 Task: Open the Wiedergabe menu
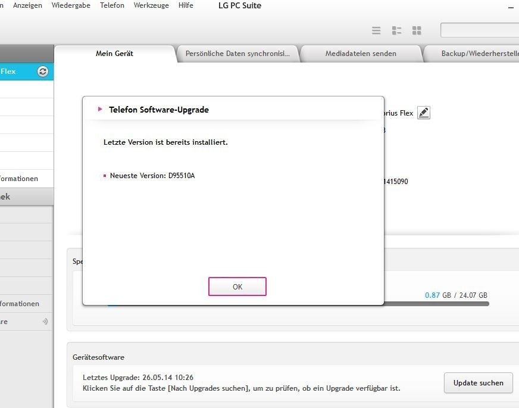71,5
